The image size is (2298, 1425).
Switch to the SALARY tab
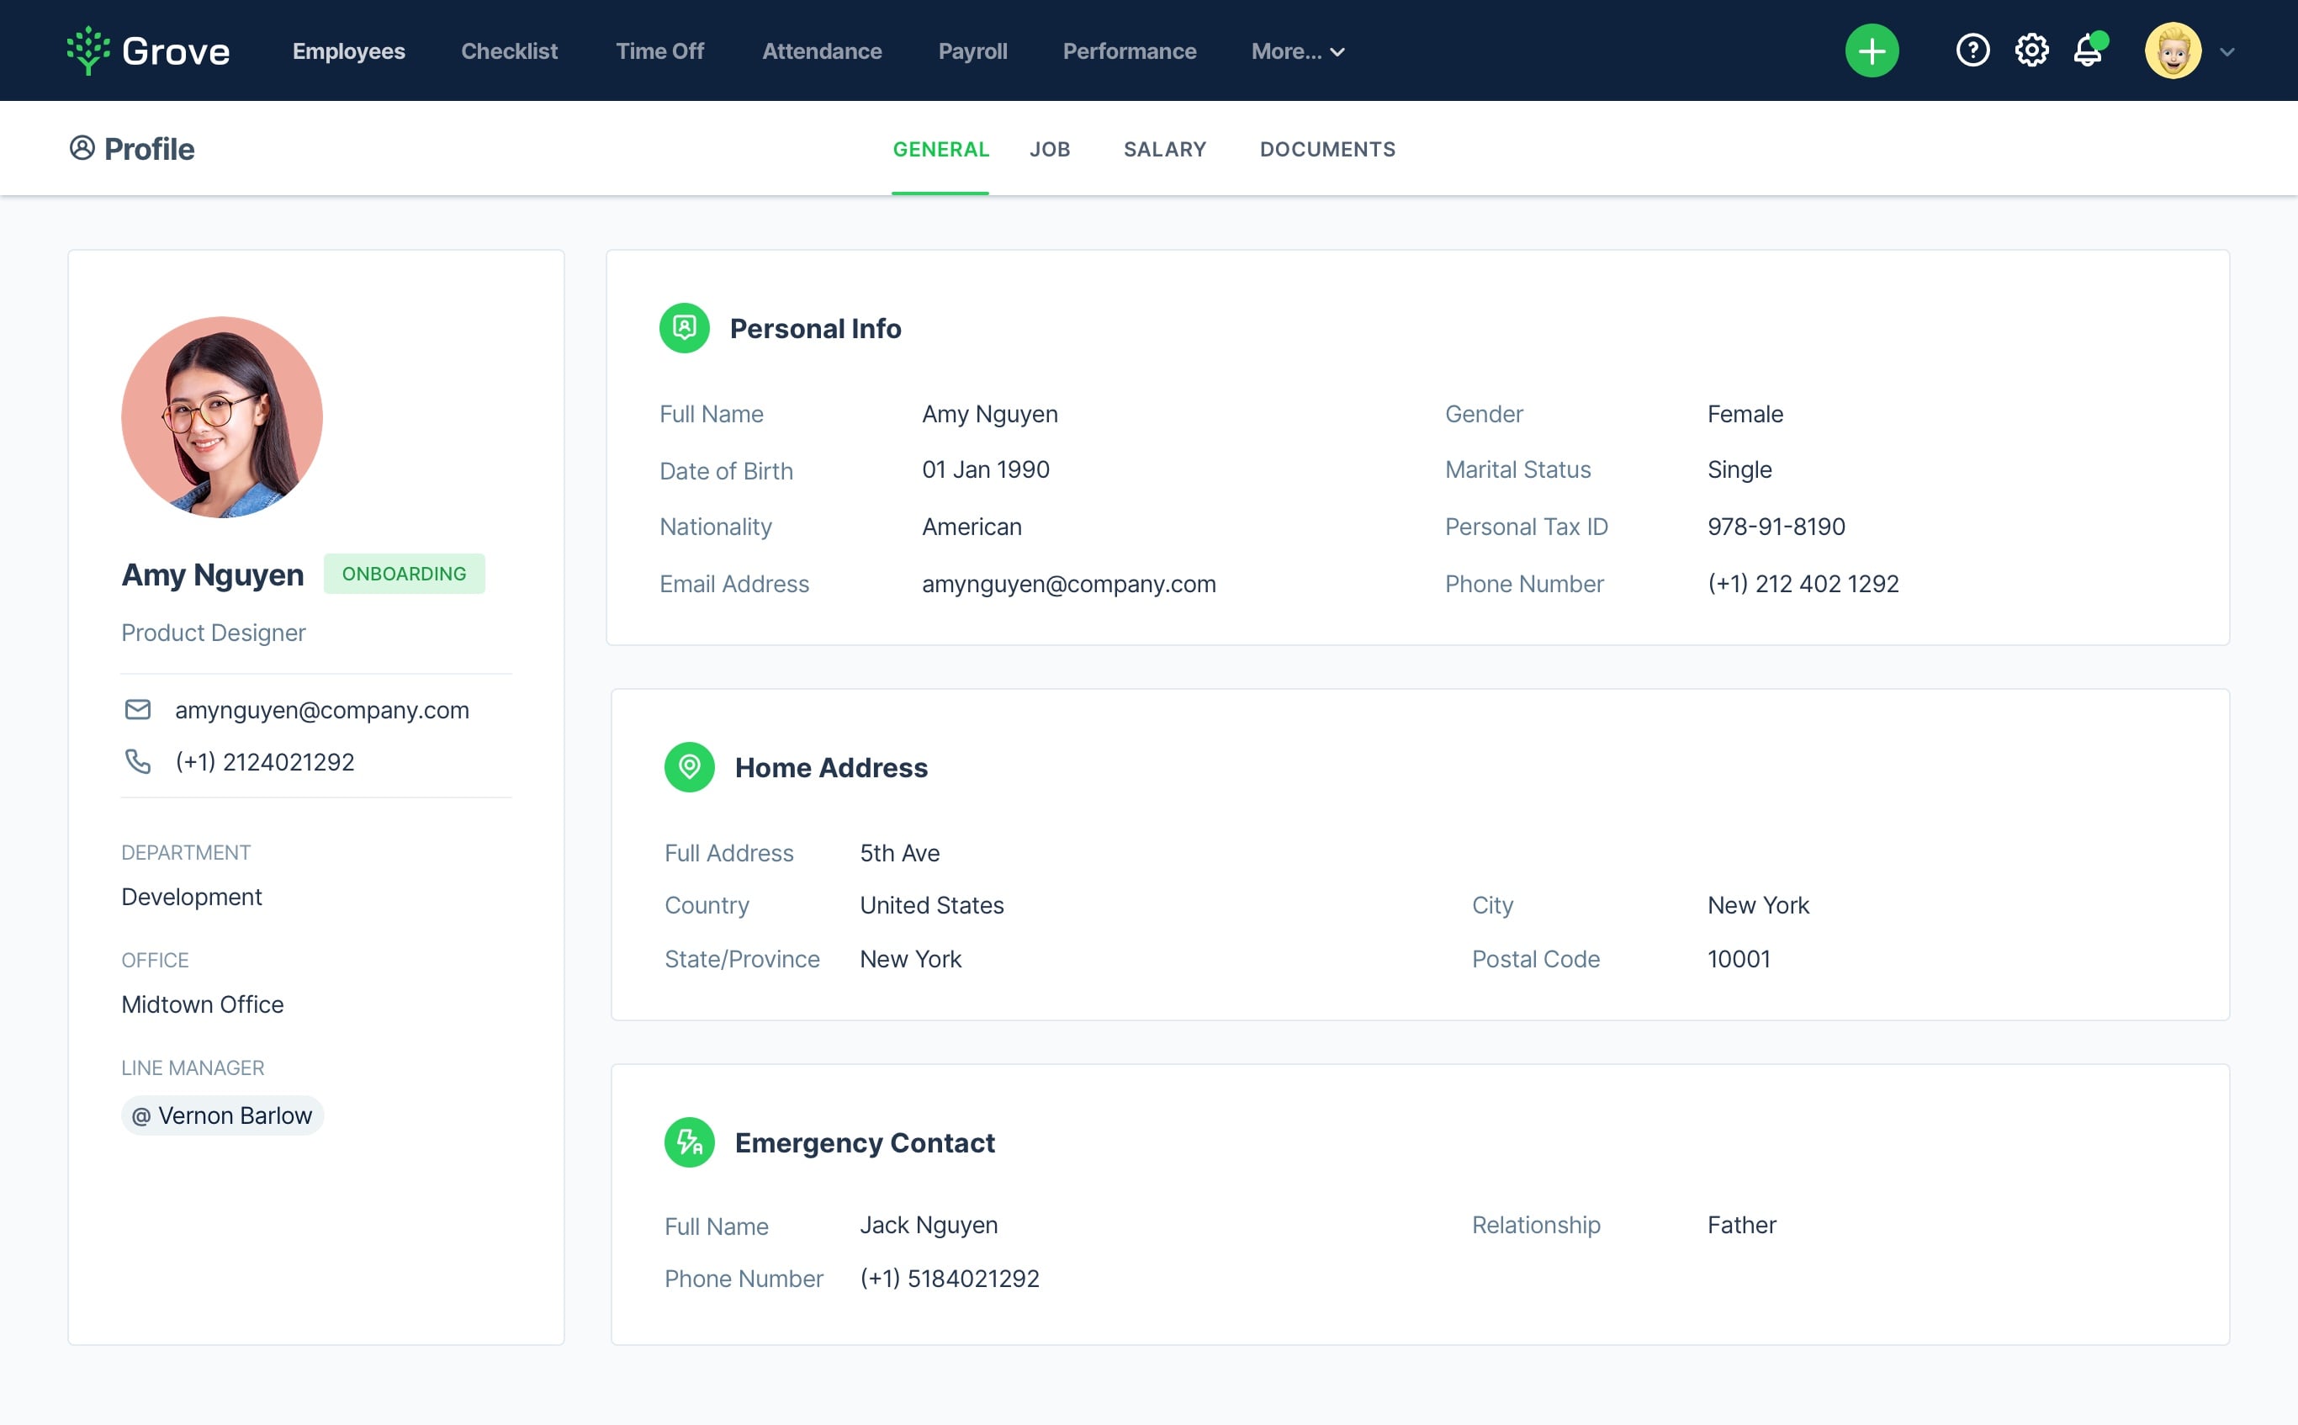pyautogui.click(x=1164, y=149)
